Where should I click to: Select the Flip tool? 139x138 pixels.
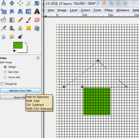pyautogui.click(x=29, y=11)
